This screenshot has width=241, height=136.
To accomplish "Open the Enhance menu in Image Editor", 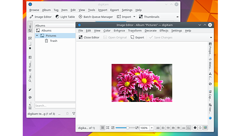I will click(119, 31).
